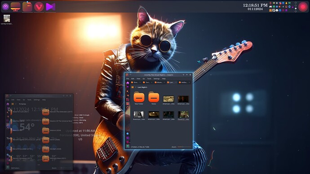
Task: Click the breadcrumb folder icon before Last Night's
Action: [x=133, y=87]
